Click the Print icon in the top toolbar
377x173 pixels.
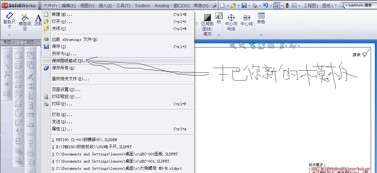pos(255,5)
